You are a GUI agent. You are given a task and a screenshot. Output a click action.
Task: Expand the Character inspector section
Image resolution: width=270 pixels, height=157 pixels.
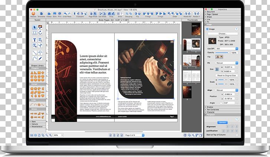click(223, 112)
